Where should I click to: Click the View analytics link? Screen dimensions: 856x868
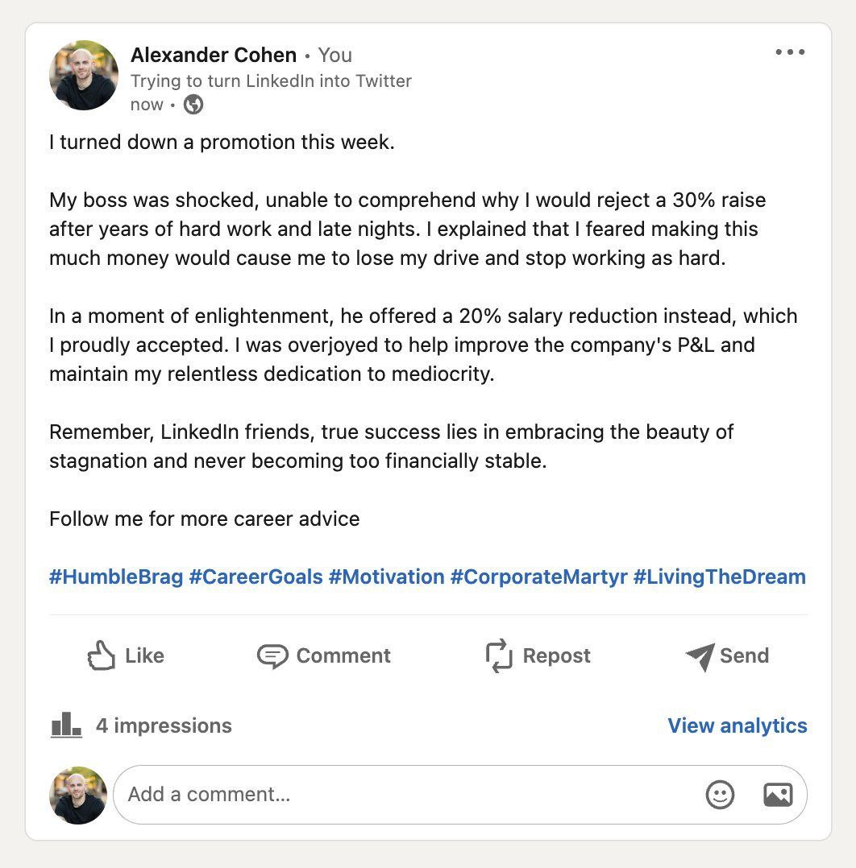(737, 725)
